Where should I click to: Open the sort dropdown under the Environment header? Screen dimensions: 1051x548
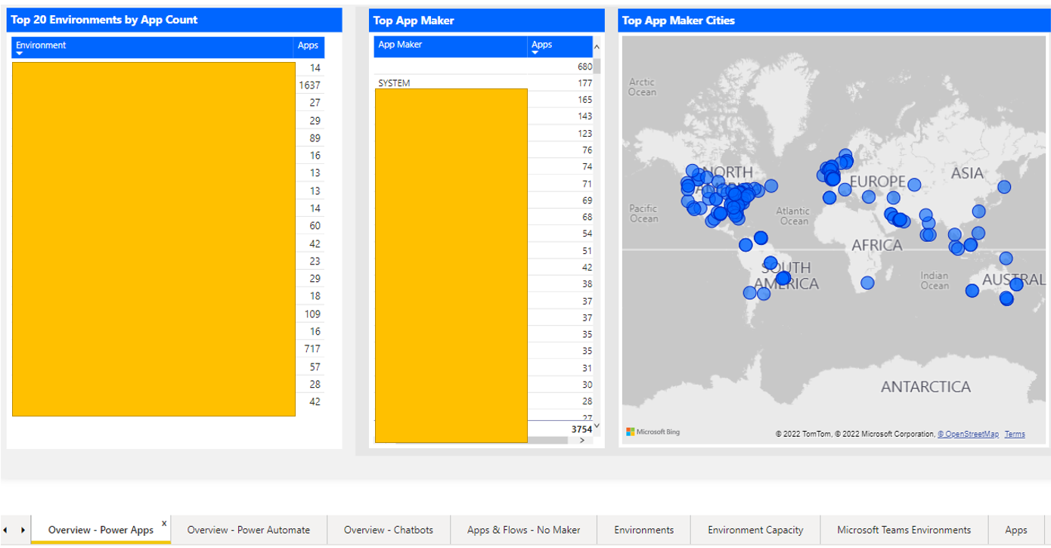(18, 53)
